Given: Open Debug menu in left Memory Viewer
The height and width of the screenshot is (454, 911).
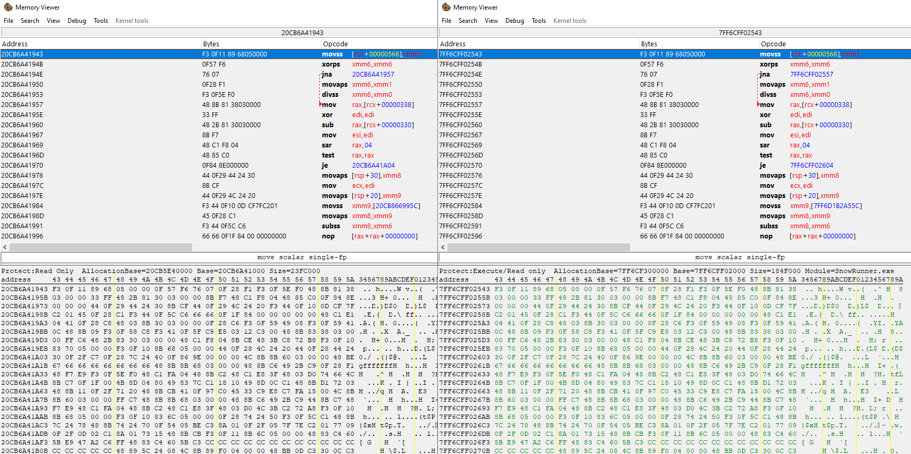Looking at the screenshot, I should pos(77,21).
